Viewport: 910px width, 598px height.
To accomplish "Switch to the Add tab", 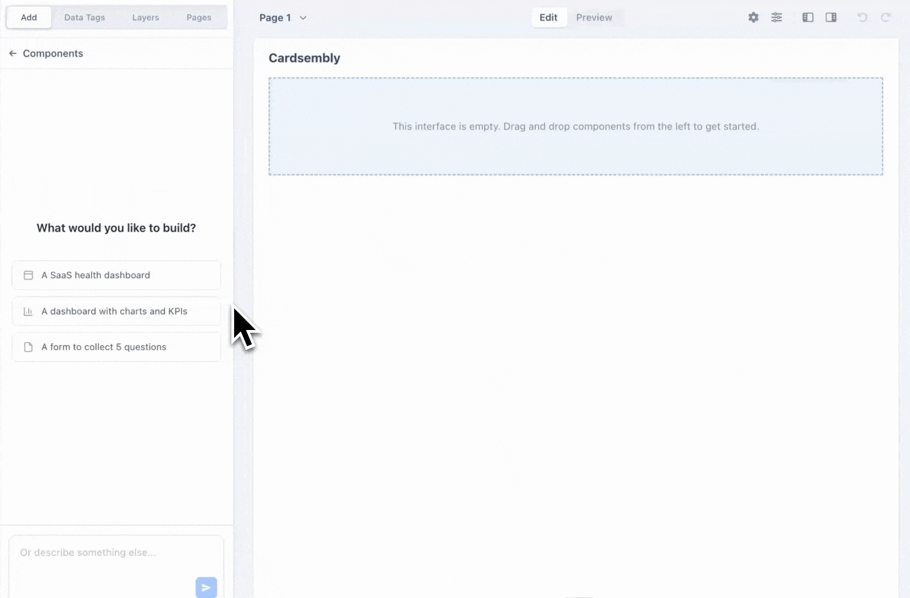I will coord(29,17).
